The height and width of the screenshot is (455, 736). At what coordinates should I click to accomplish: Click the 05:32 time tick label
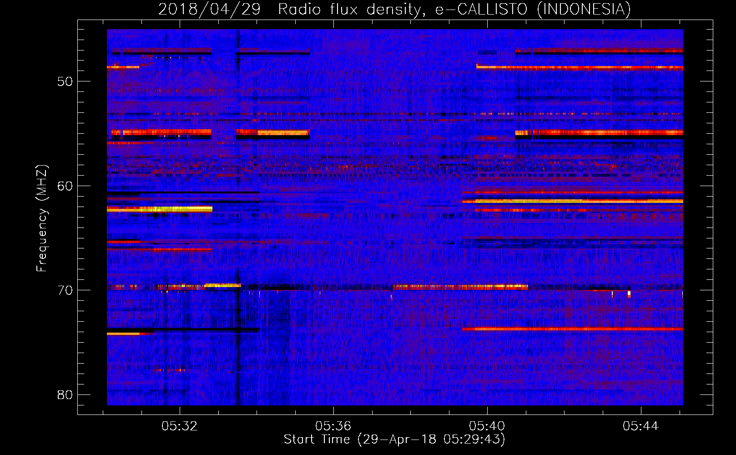point(180,426)
